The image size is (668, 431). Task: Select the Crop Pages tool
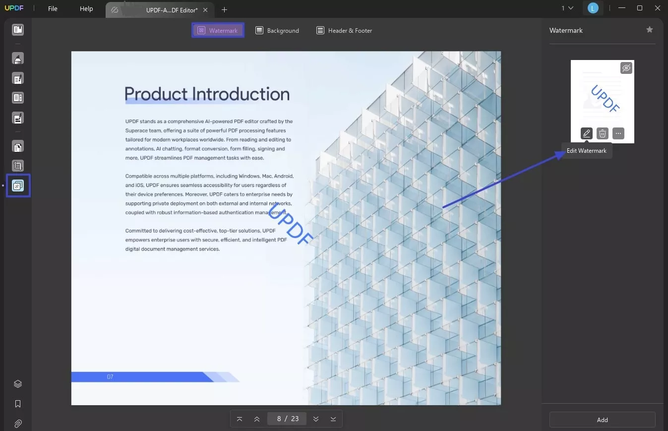[x=18, y=166]
